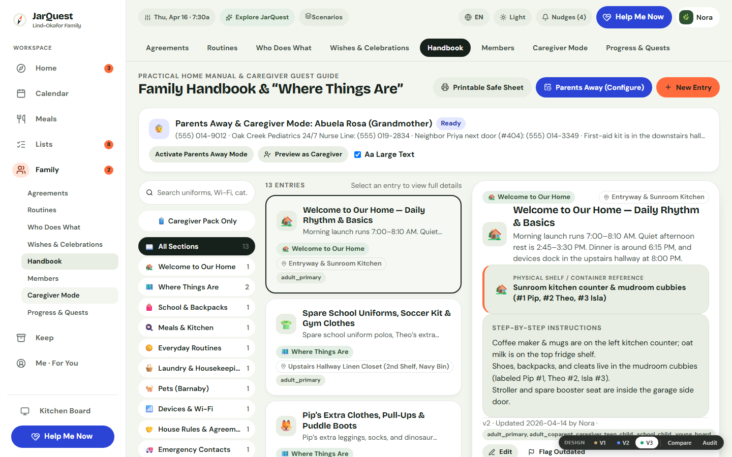
Task: Open Parents Away (Configure)
Action: coord(594,87)
